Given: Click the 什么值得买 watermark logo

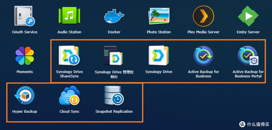Looking at the screenshot, I should (x=254, y=124).
